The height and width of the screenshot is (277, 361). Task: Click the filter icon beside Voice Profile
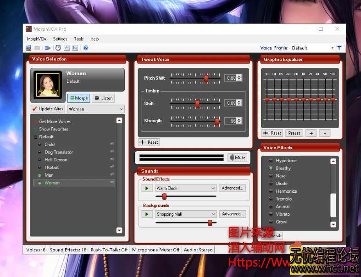tap(339, 48)
